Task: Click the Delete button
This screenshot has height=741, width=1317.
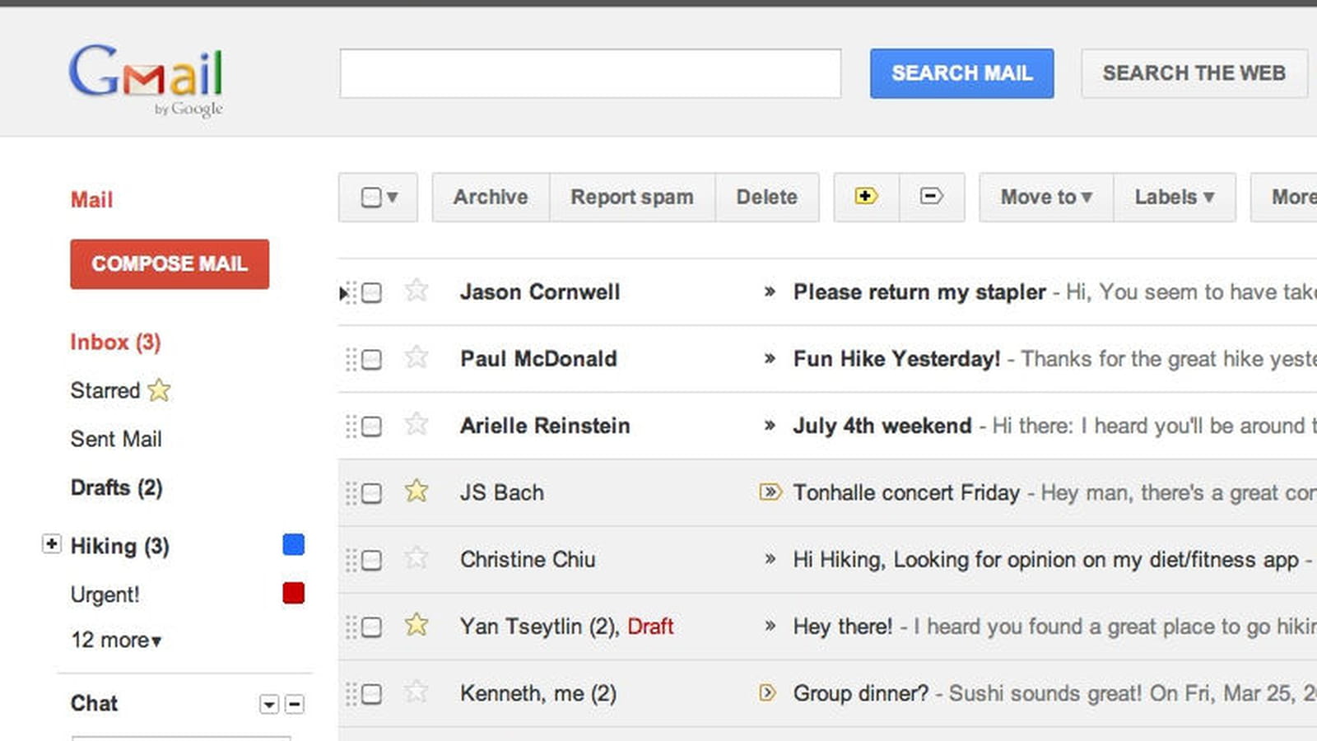Action: click(767, 197)
